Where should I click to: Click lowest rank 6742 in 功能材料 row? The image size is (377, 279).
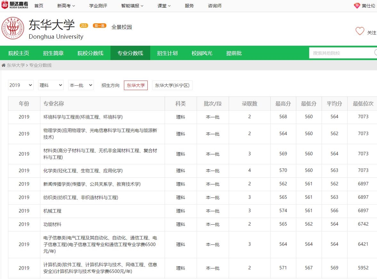[363, 224]
